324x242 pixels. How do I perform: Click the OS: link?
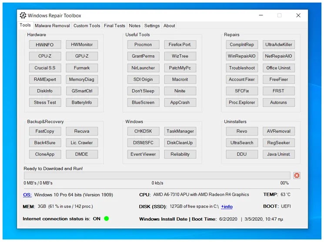point(27,195)
